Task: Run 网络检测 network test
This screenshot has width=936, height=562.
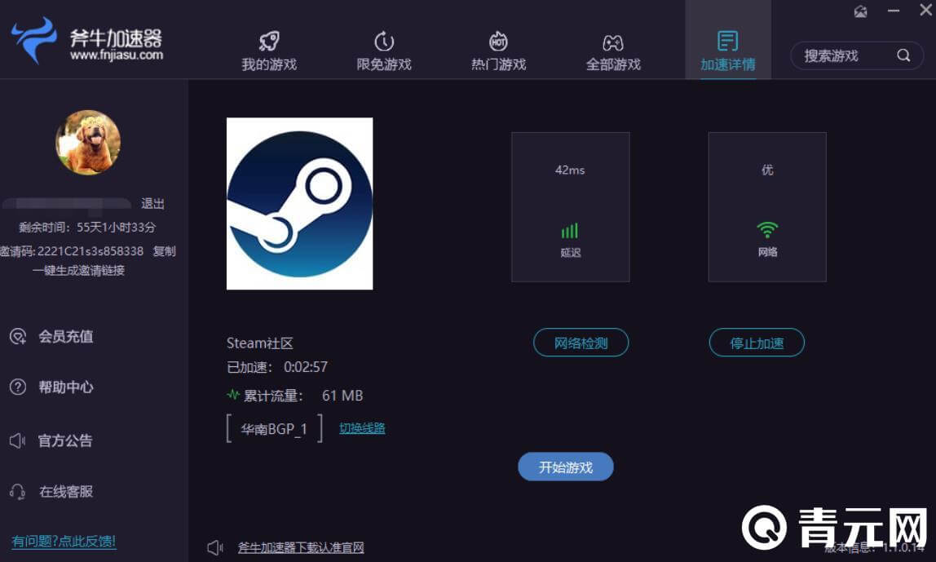Action: (581, 343)
